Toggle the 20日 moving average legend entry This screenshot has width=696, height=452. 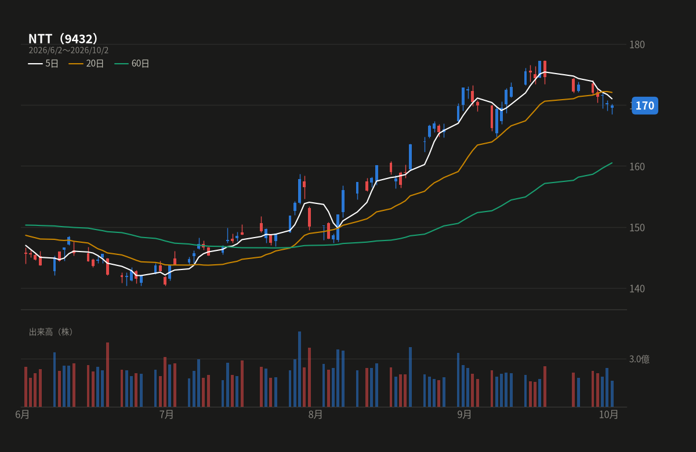[x=86, y=64]
